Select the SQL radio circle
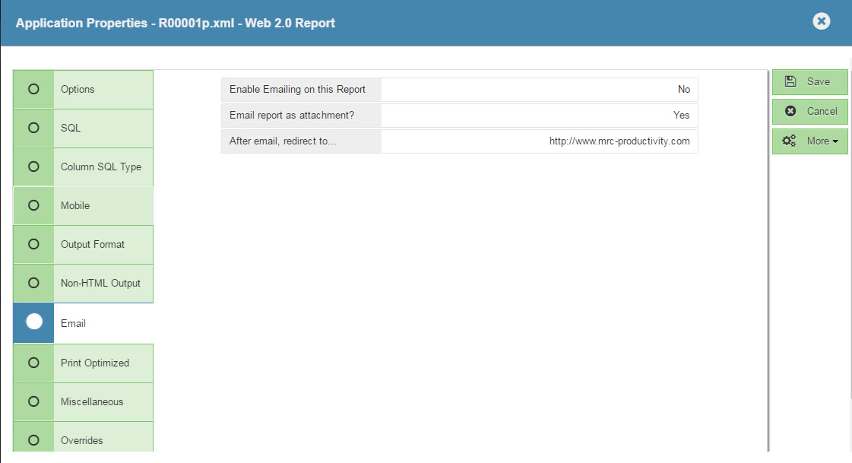 point(33,128)
